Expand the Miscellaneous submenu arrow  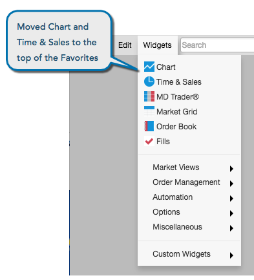tap(231, 228)
